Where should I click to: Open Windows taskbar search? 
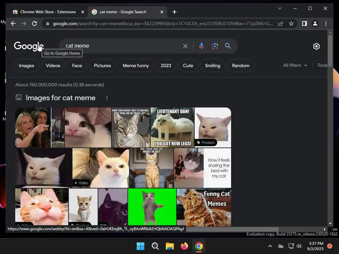pos(155,246)
